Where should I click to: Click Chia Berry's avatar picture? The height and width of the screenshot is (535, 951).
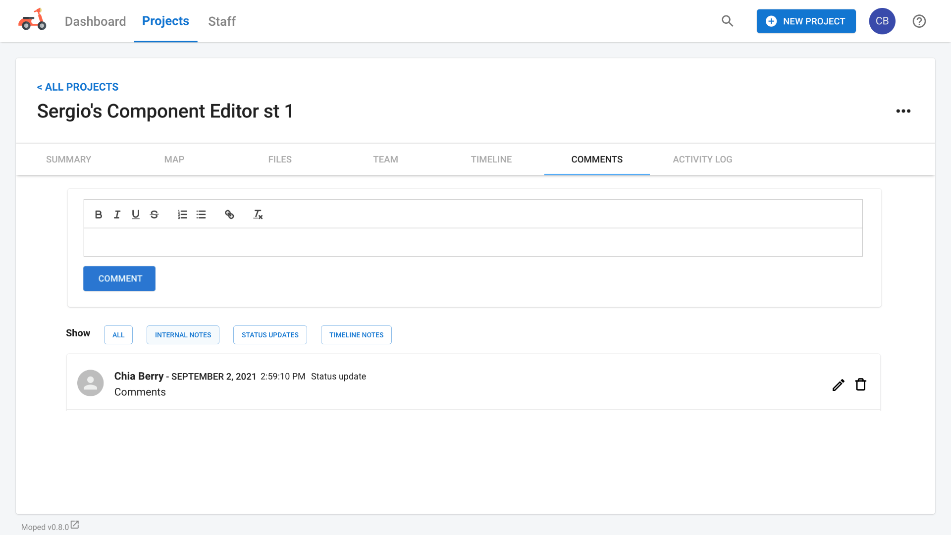pyautogui.click(x=91, y=383)
